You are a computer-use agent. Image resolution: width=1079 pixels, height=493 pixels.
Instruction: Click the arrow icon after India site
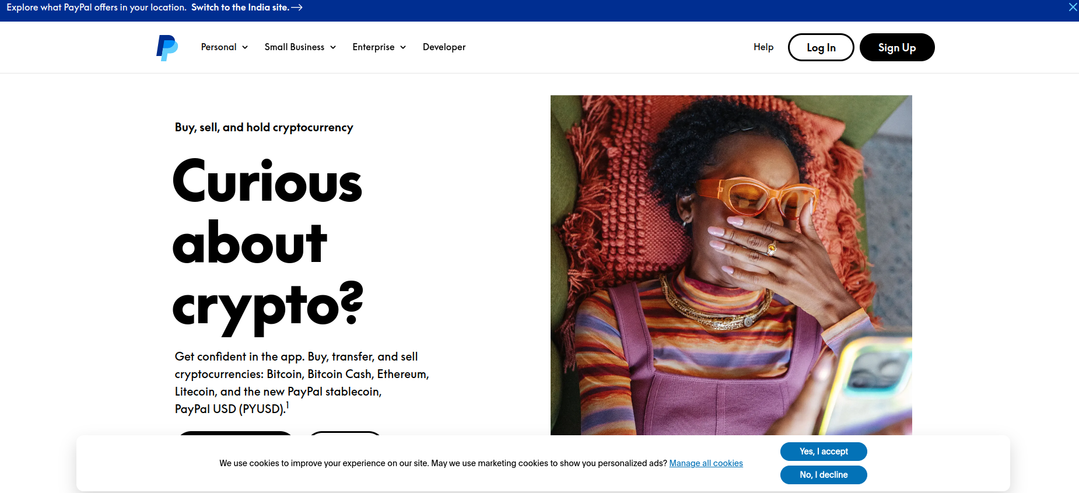[297, 8]
